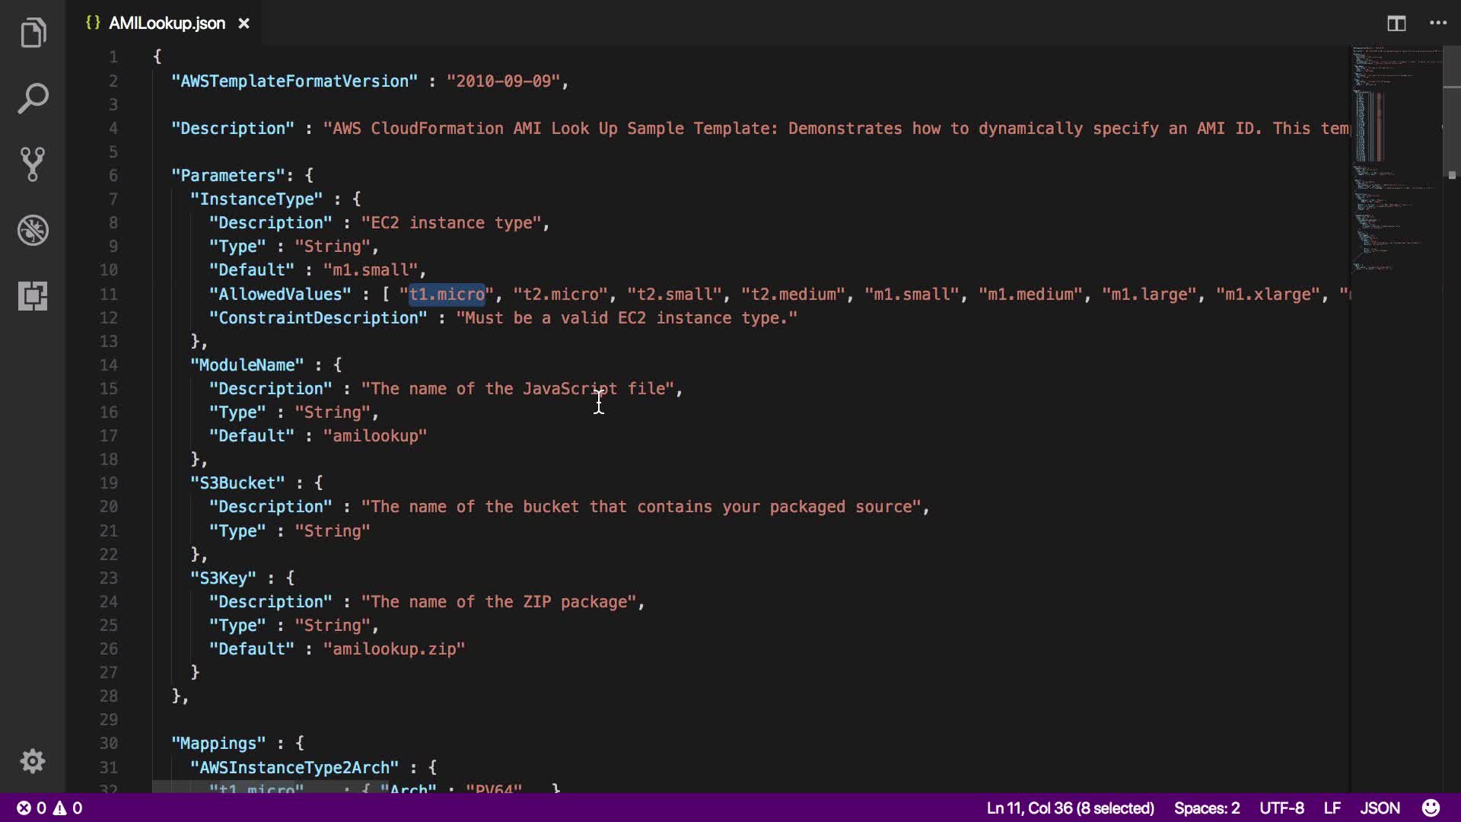1461x822 pixels.
Task: Change file encoding via UTF-8
Action: click(x=1281, y=808)
